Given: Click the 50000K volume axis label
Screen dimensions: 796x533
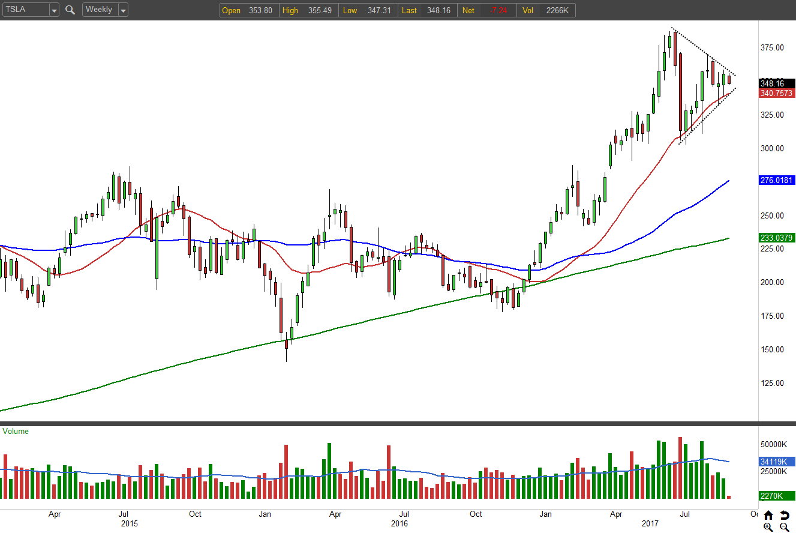Looking at the screenshot, I should 774,444.
